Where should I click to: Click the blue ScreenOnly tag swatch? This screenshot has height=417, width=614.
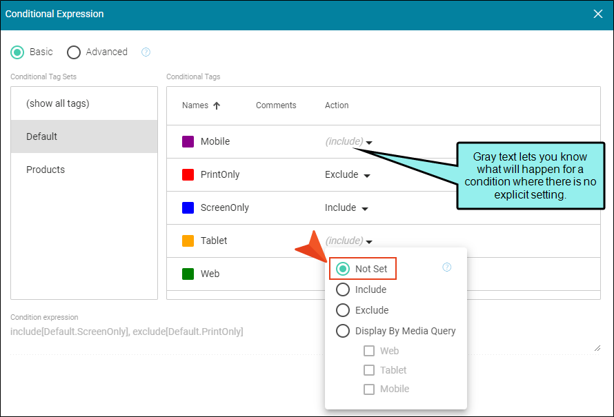click(188, 207)
